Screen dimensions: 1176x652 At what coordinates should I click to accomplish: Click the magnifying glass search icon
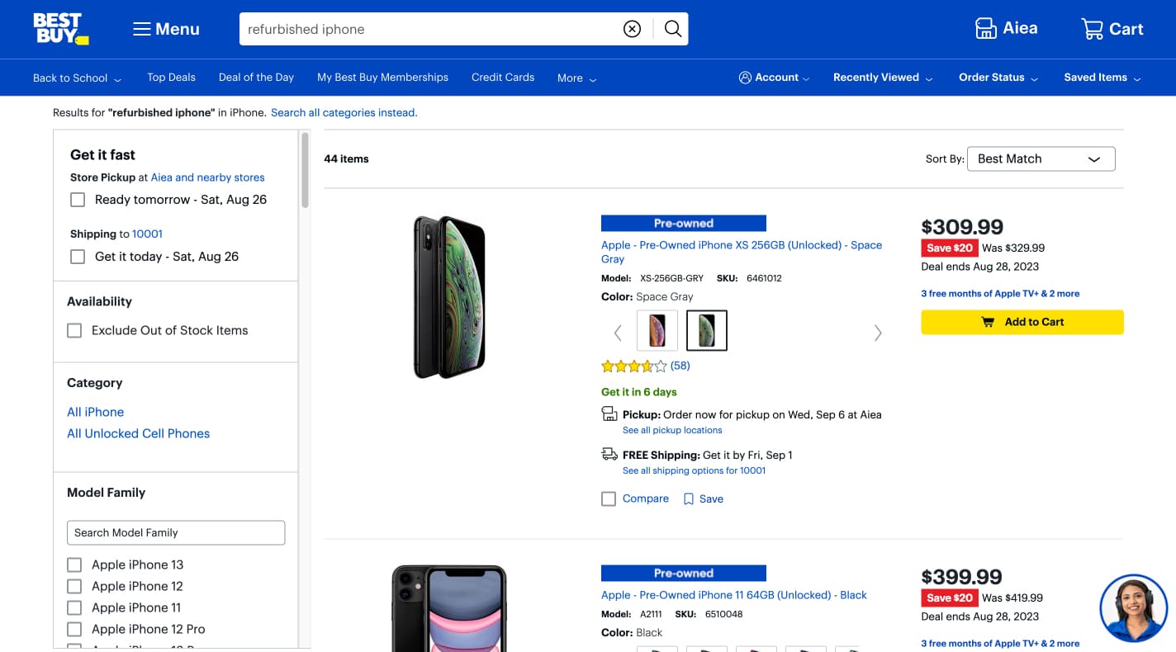[673, 30]
